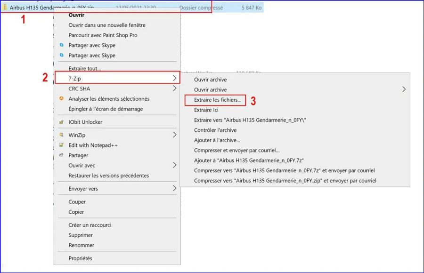
Task: Click the Notepad++ icon in the menu
Action: click(61, 145)
